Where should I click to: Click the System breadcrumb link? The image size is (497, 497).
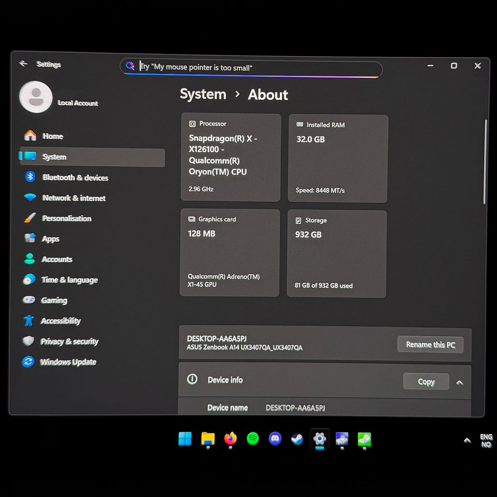tap(203, 94)
